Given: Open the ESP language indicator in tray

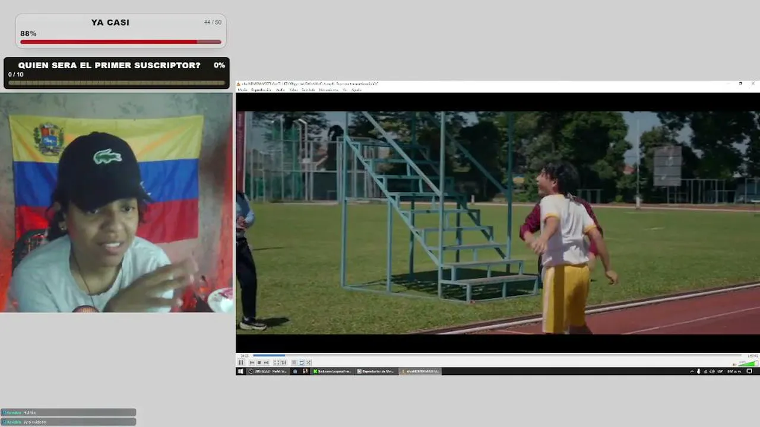Looking at the screenshot, I should tap(720, 371).
